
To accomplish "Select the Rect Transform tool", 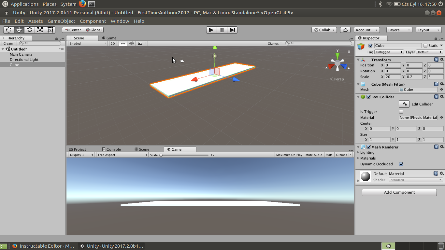I will [50, 30].
